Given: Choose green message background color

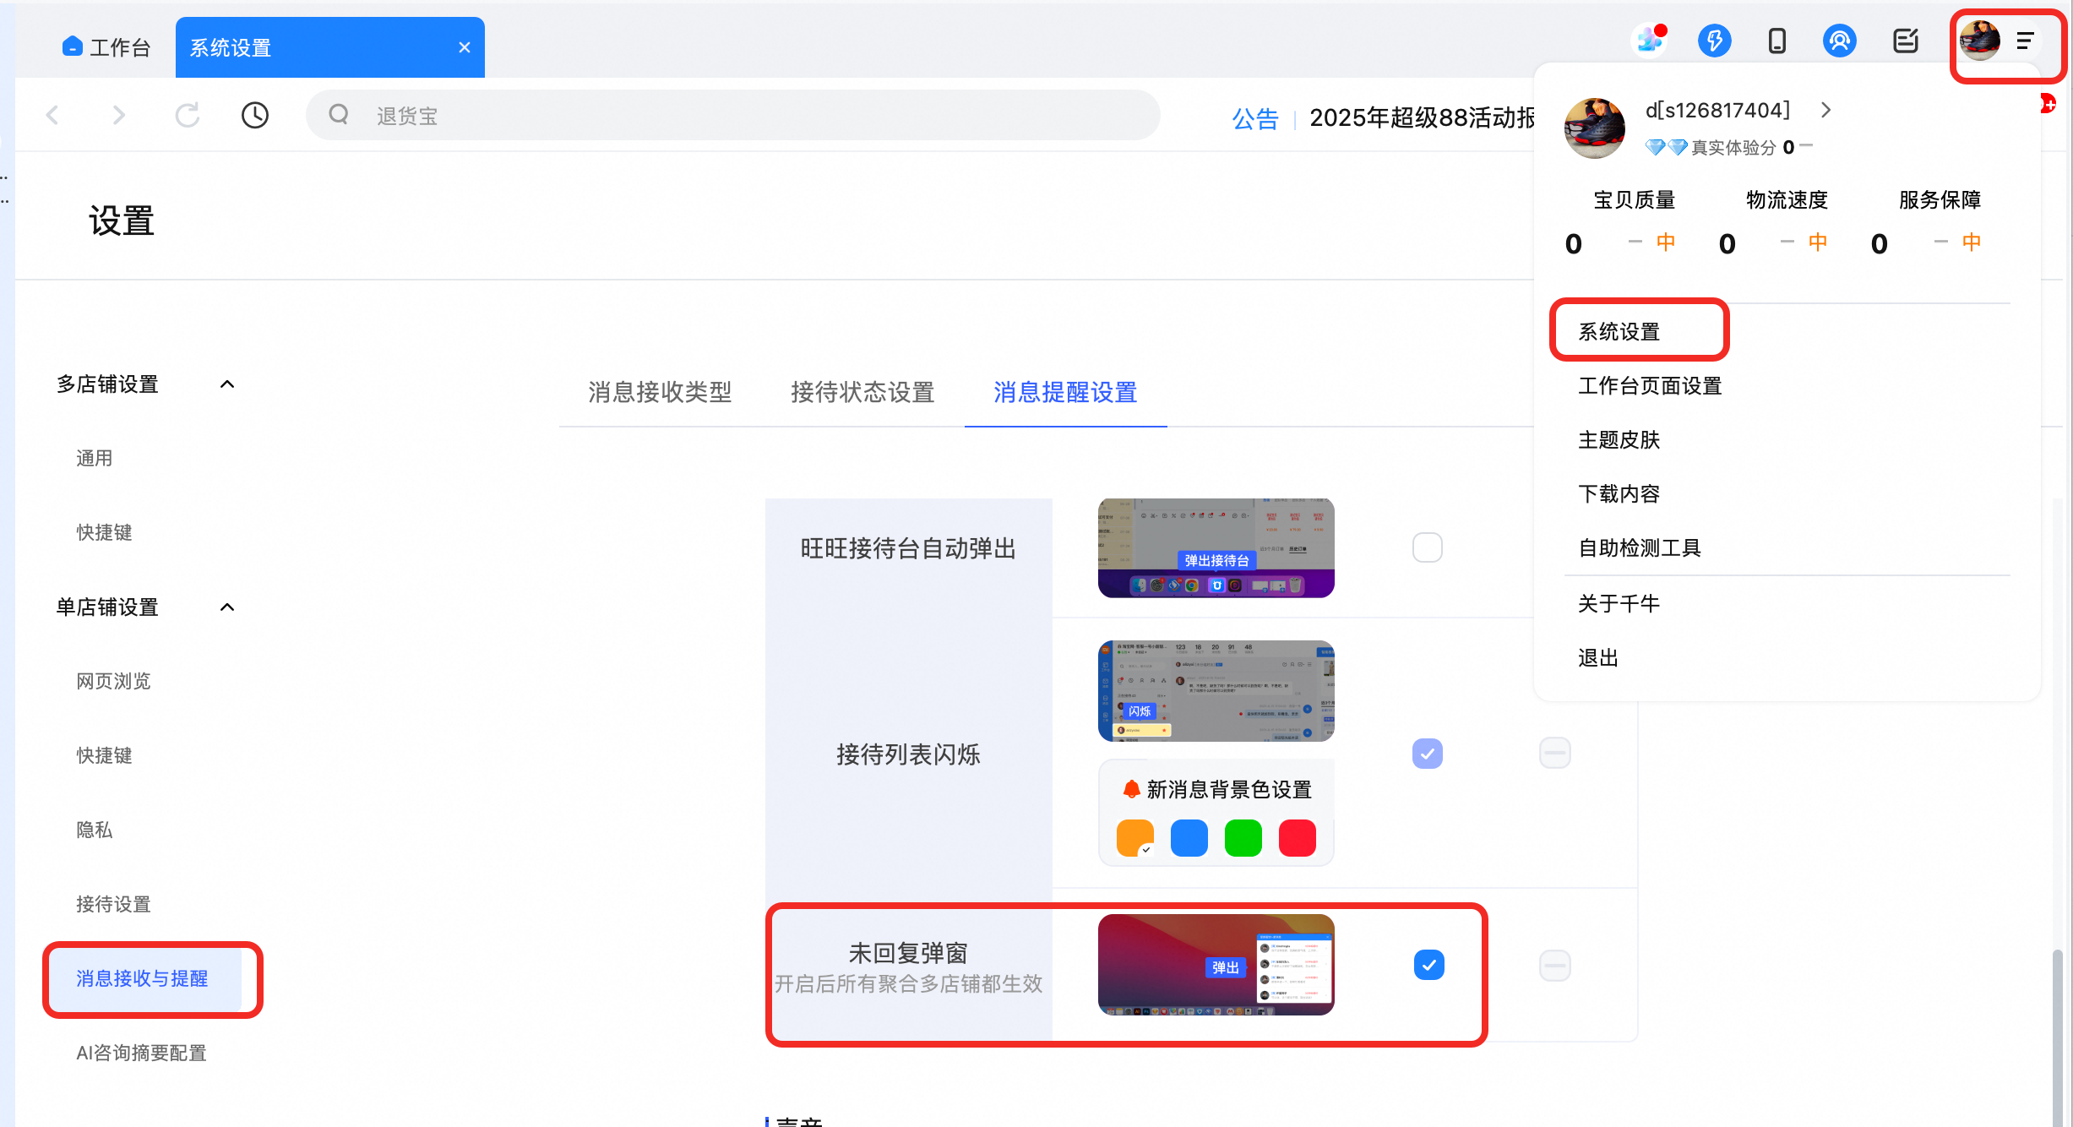Looking at the screenshot, I should click(x=1243, y=838).
